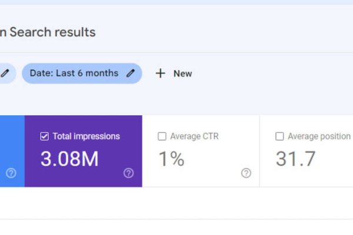Enable the Average CTR checkbox

[x=162, y=136]
